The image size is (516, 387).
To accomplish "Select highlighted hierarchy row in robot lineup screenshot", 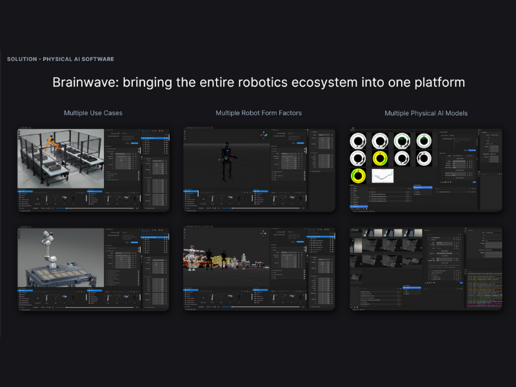I will [x=321, y=236].
